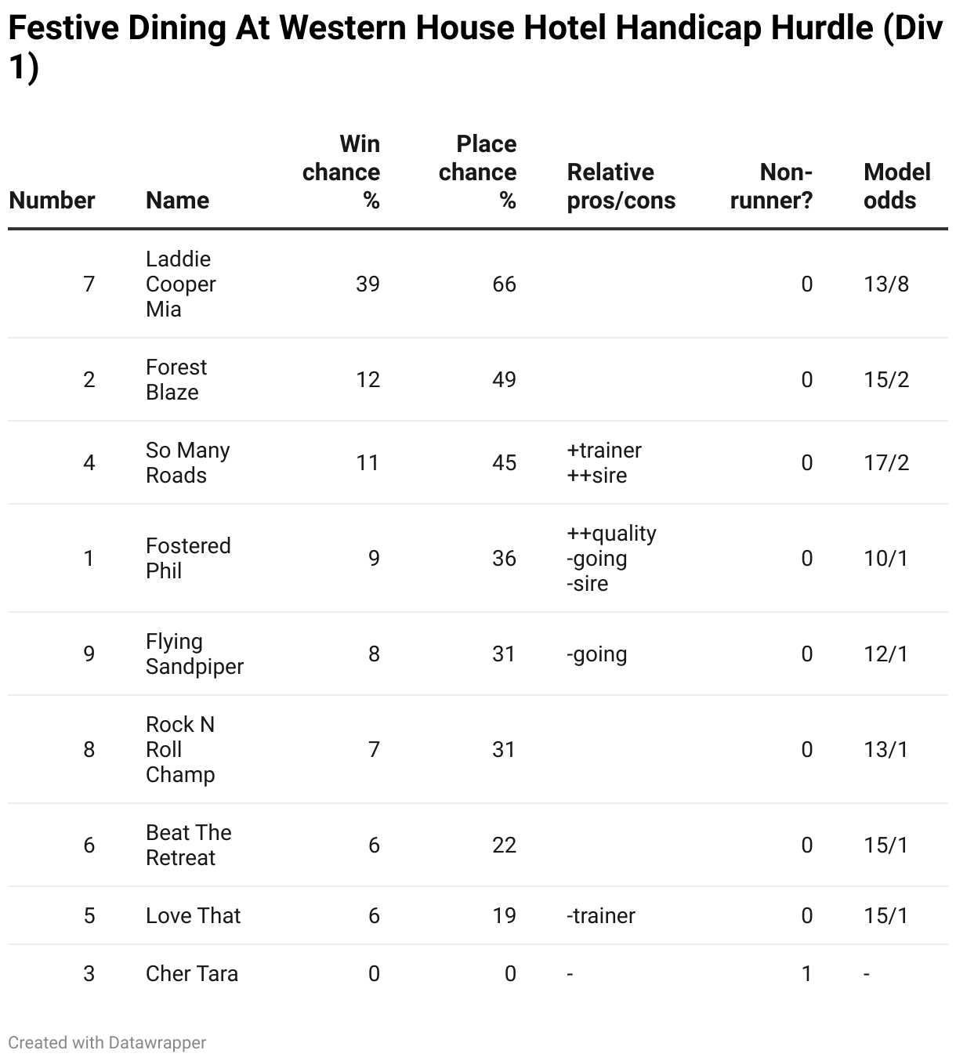This screenshot has width=956, height=1061.
Task: Click the Love That horse name
Action: [193, 915]
